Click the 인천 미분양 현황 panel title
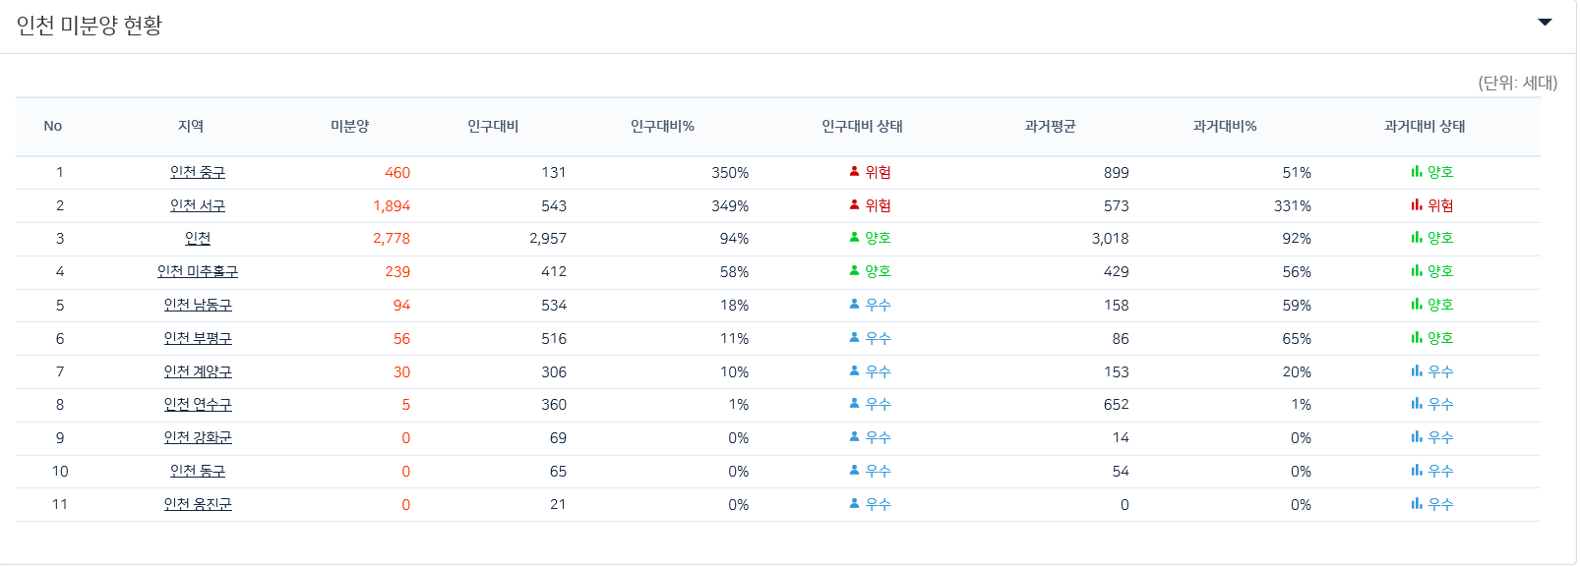This screenshot has height=567, width=1580. coord(90,26)
